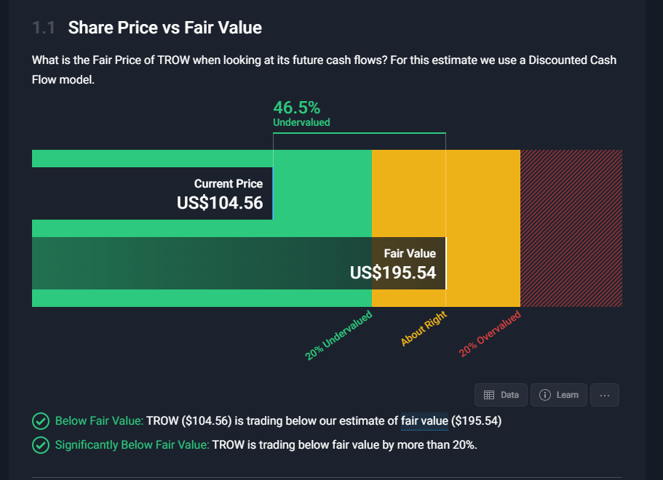
Task: Click the table icon on the Data button
Action: coord(489,395)
